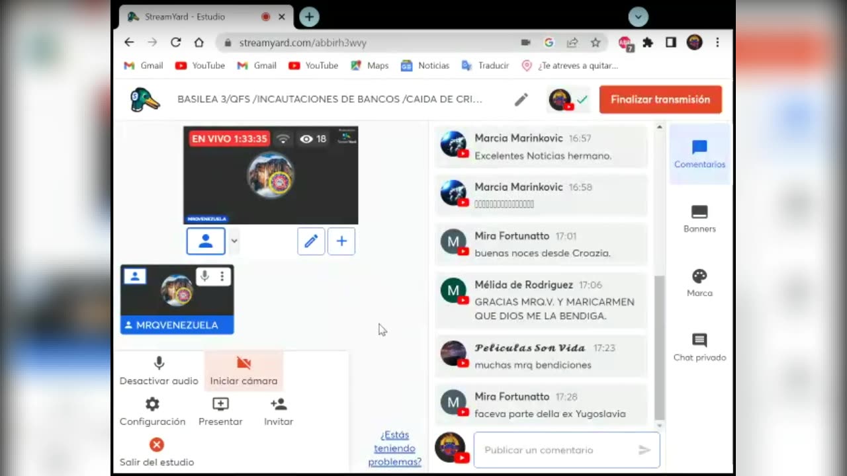Open the browser home page
This screenshot has height=476, width=847.
tap(199, 42)
